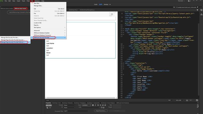The image size is (203, 114).
Task: Click Location label in Design view
Action: [x=50, y=48]
